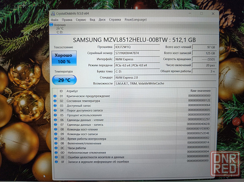Click the ID column header

pyautogui.click(x=61, y=91)
